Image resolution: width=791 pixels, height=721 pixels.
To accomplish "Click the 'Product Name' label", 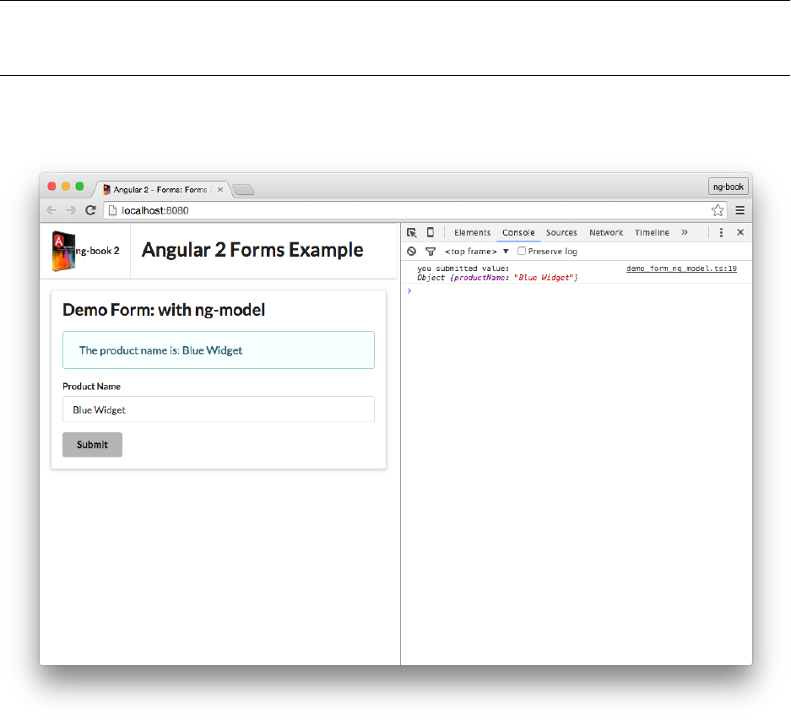I will coord(91,387).
